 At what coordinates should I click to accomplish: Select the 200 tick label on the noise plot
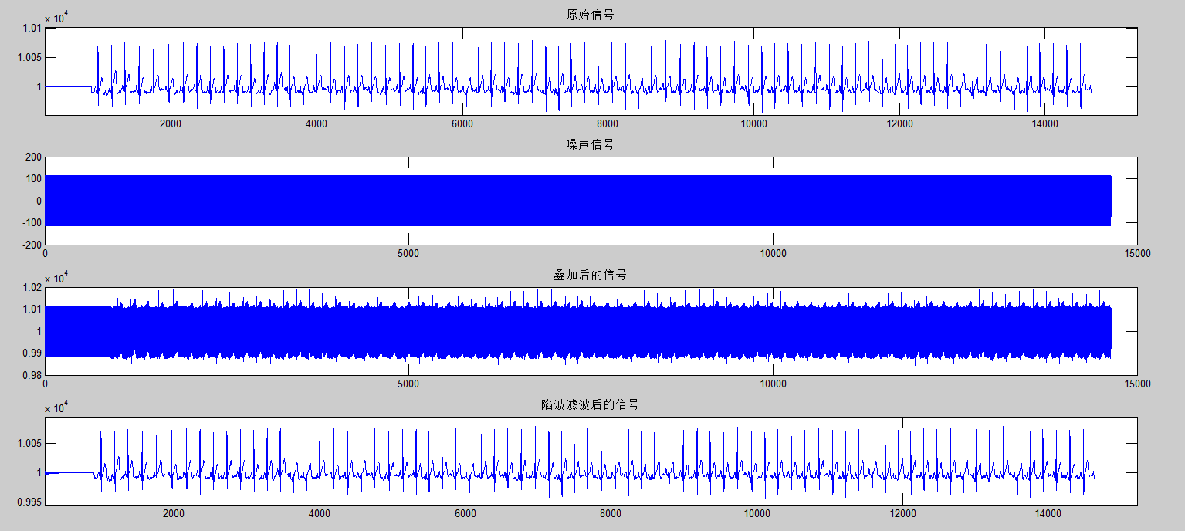point(32,156)
